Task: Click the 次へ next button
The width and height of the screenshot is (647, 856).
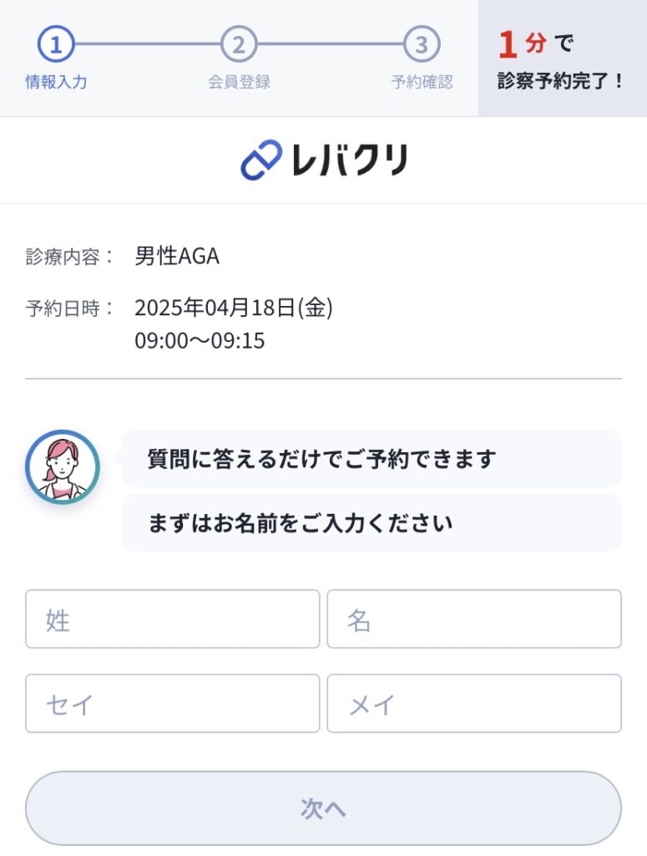Action: 323,808
